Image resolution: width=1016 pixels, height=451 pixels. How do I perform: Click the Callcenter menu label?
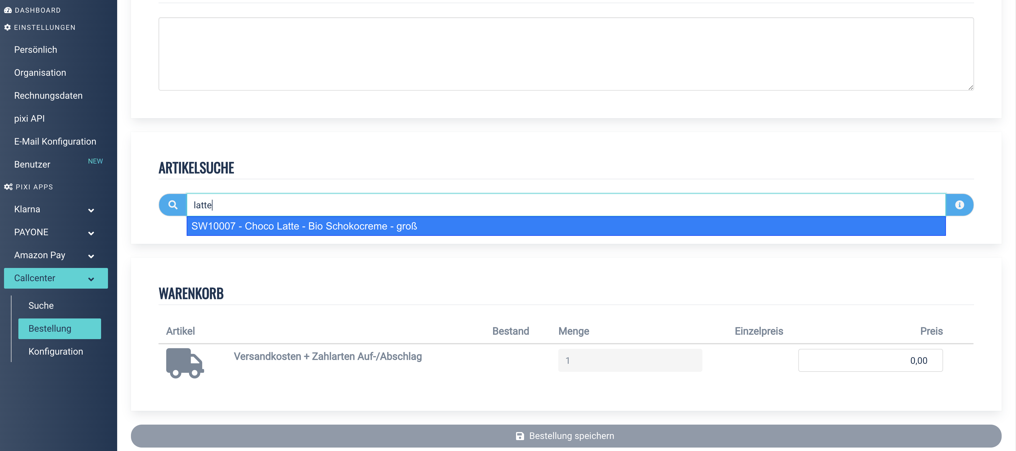[35, 278]
